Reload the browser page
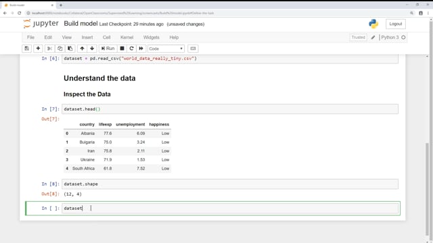The width and height of the screenshot is (433, 243). coord(20,13)
